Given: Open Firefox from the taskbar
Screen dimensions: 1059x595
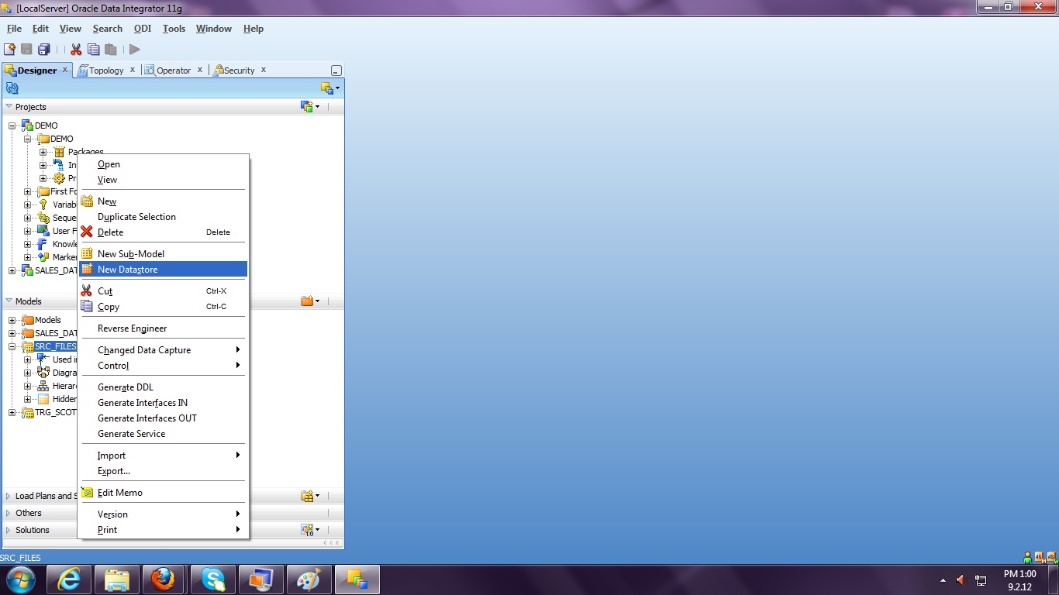Looking at the screenshot, I should click(x=164, y=579).
